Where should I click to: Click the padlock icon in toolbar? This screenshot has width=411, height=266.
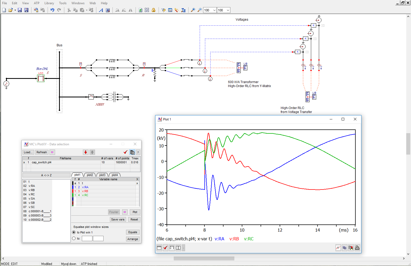coord(153,10)
